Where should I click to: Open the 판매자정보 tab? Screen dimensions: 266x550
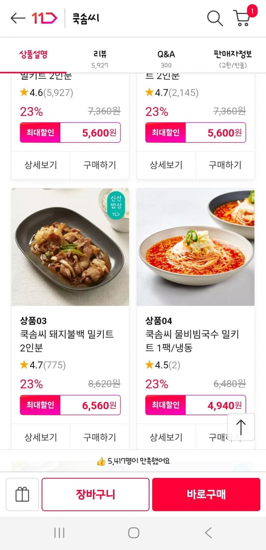pos(233,58)
